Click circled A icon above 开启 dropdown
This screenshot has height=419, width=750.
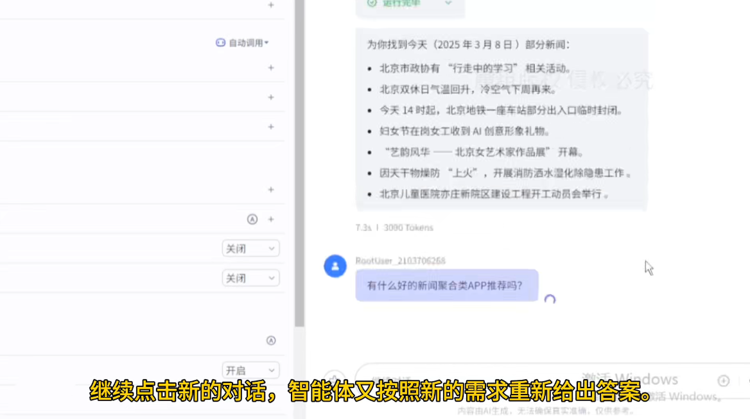pos(271,341)
